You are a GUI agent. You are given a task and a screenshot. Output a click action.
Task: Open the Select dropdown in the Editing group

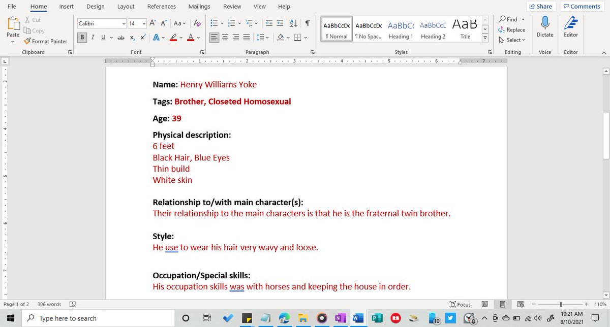click(x=512, y=40)
